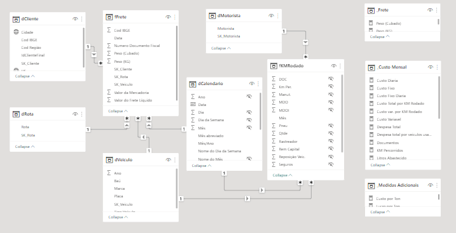
Task: Click the measure icon beside Custo Fixo Diaria
Action: [371, 95]
